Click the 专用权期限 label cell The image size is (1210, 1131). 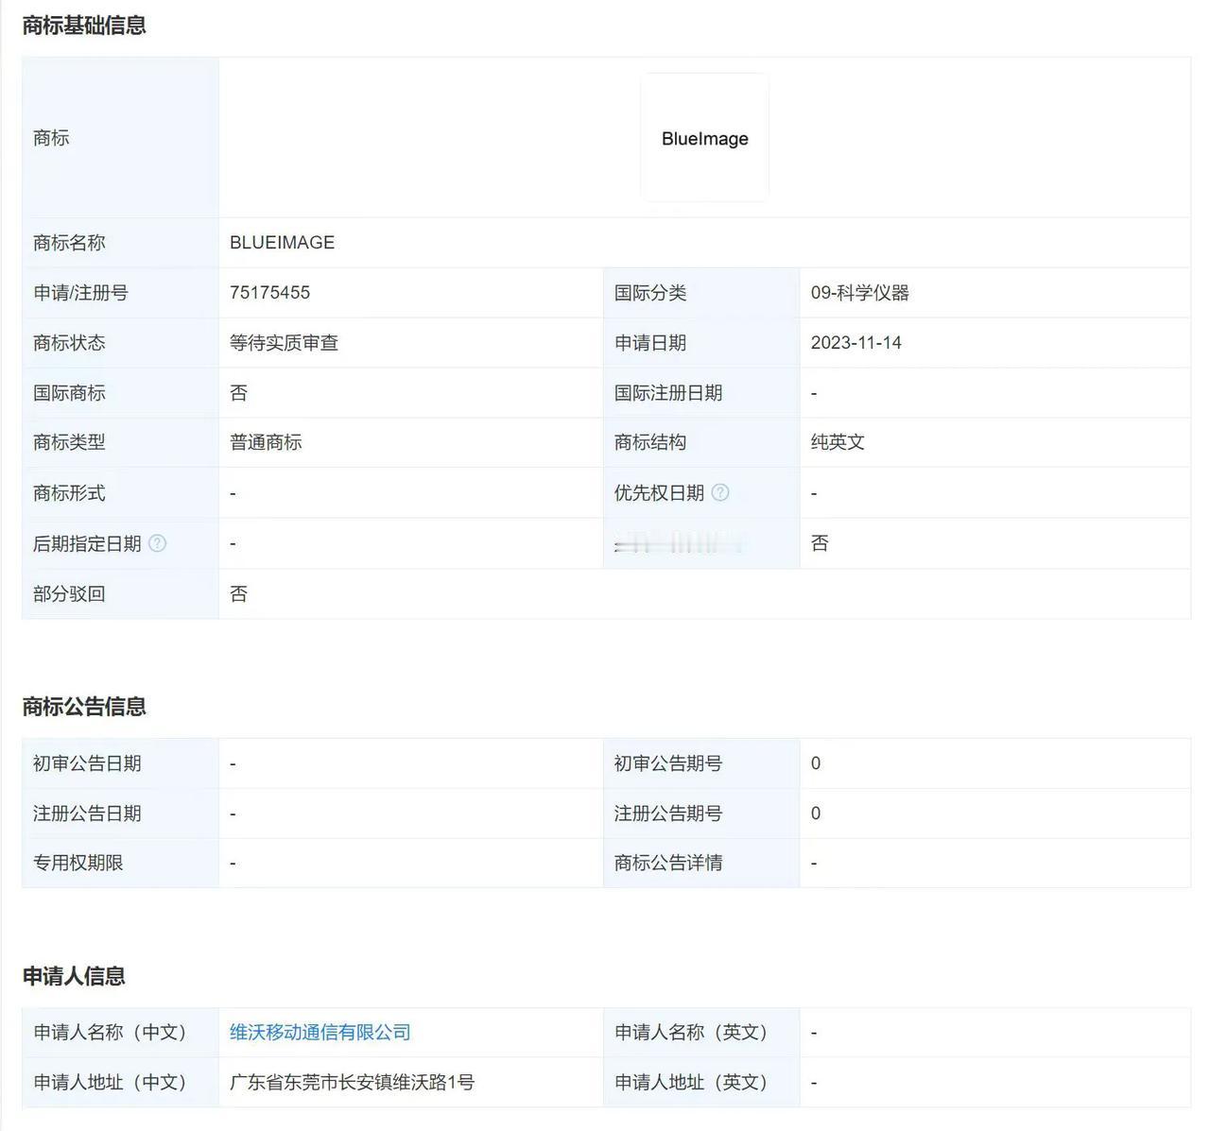120,863
